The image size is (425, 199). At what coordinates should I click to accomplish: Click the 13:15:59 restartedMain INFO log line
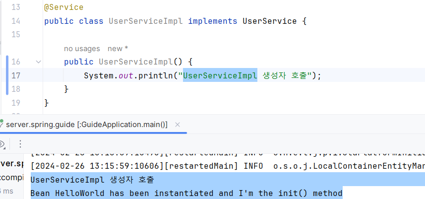(x=228, y=165)
